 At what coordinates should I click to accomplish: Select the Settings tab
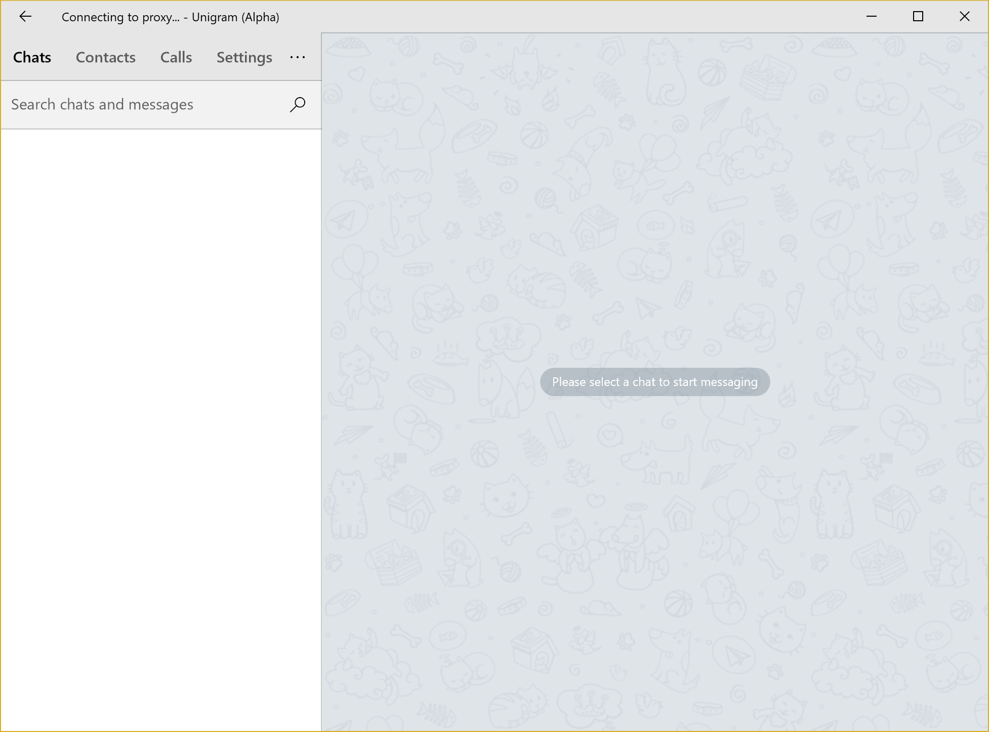coord(243,57)
